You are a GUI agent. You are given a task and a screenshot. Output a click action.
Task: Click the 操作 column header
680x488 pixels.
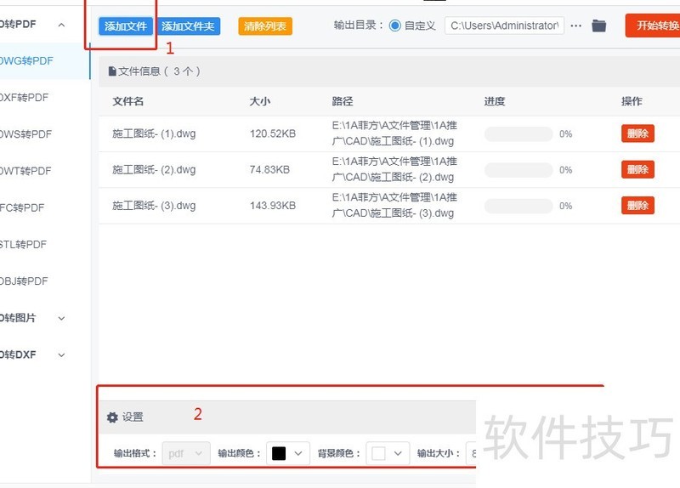[x=632, y=101]
